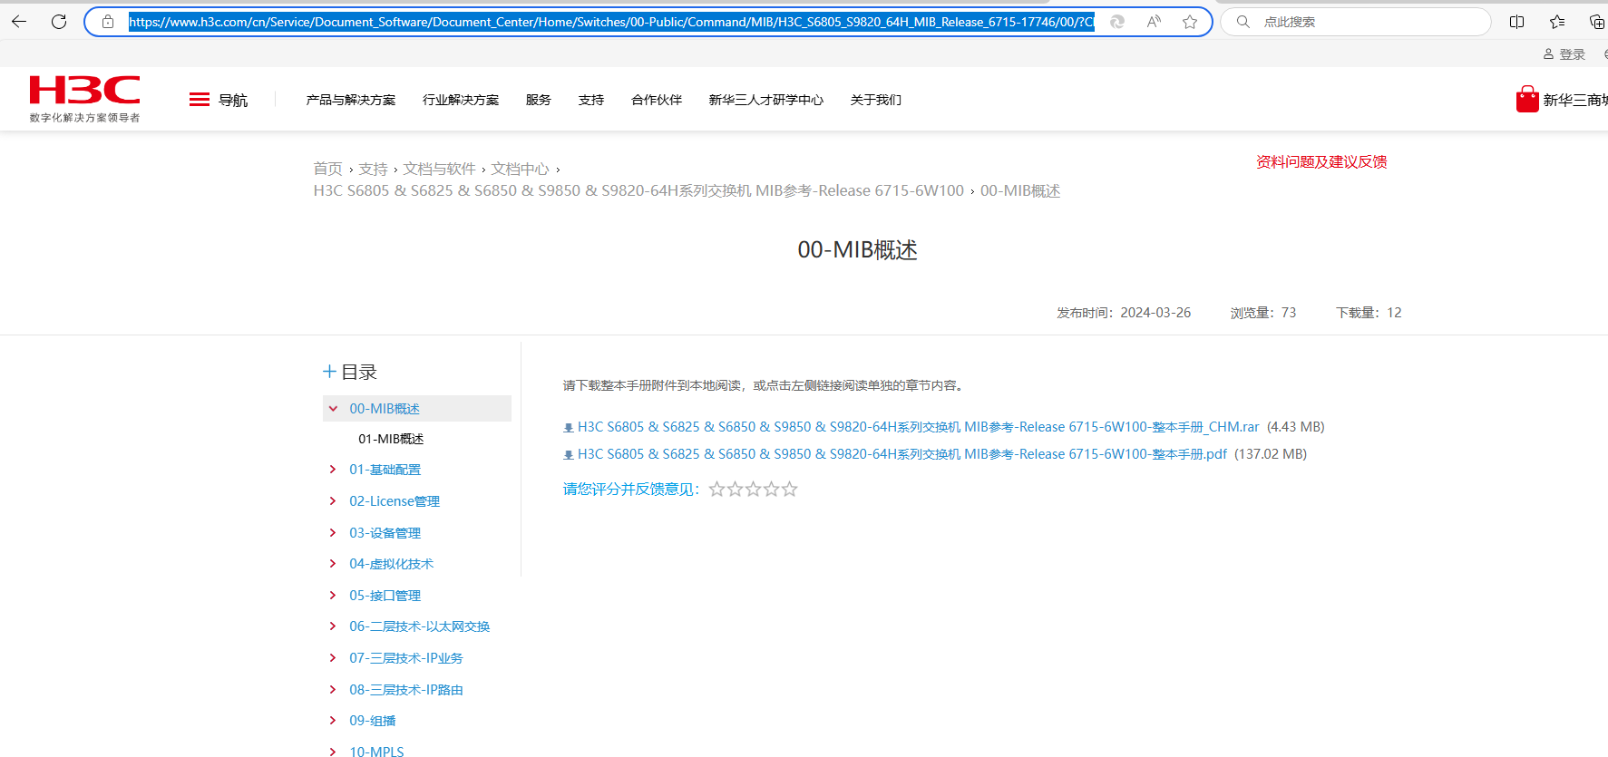1608x757 pixels.
Task: Click the magnifier icon in the search box
Action: pos(1243,22)
